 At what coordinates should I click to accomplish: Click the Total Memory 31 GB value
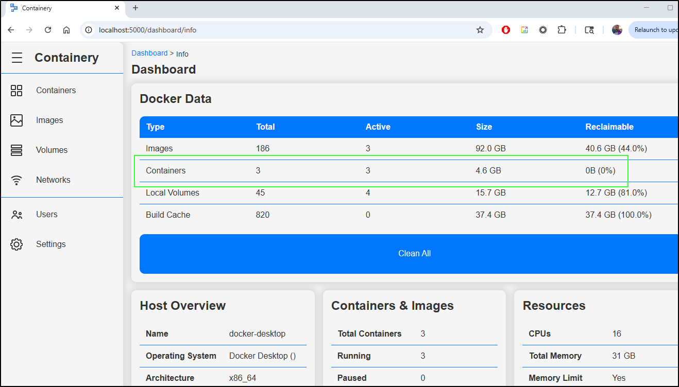tap(624, 356)
